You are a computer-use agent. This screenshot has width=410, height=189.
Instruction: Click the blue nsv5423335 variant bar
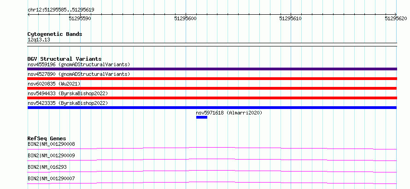212,108
